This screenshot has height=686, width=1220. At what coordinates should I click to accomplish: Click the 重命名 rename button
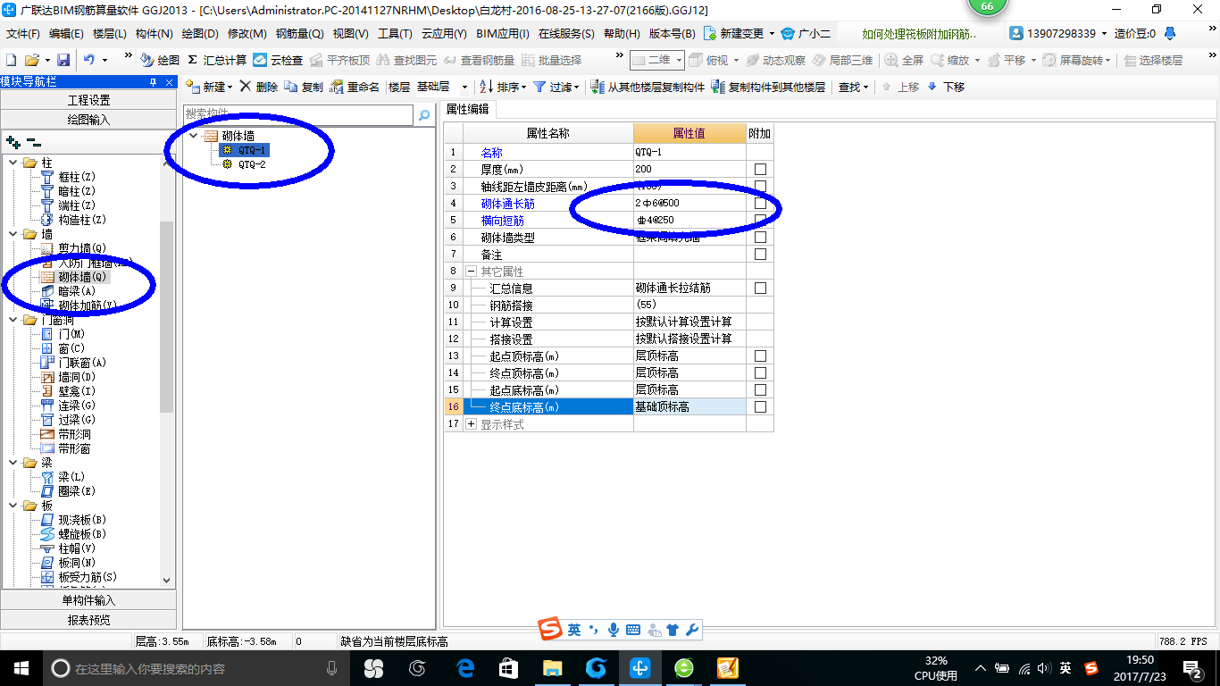click(355, 87)
